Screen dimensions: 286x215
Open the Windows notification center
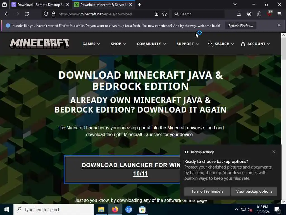(x=277, y=210)
